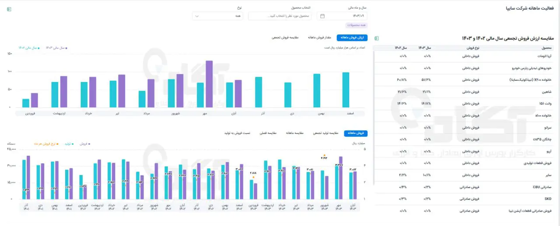Switch to the مقایسه فروش تجمعی tab
The width and height of the screenshot is (560, 226).
click(x=285, y=38)
